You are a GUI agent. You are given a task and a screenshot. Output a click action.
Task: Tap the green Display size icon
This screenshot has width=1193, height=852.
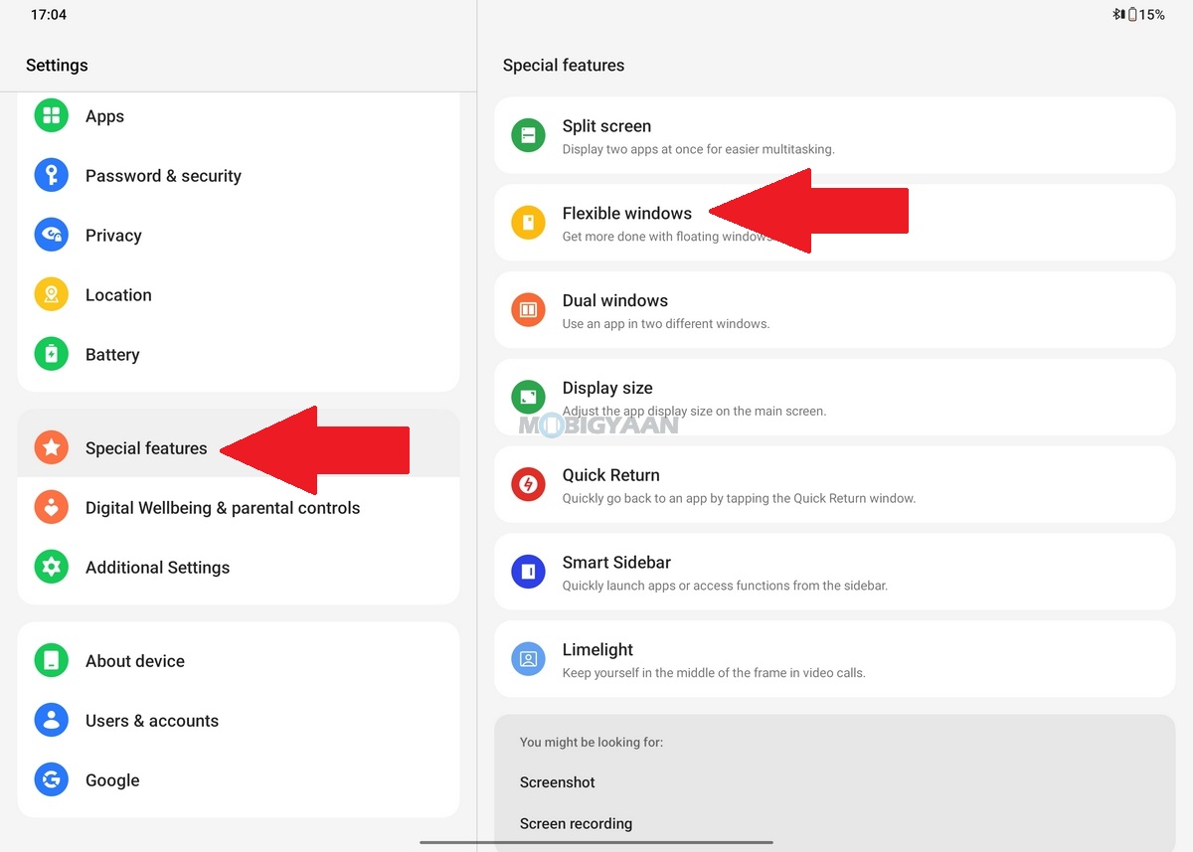(x=528, y=398)
